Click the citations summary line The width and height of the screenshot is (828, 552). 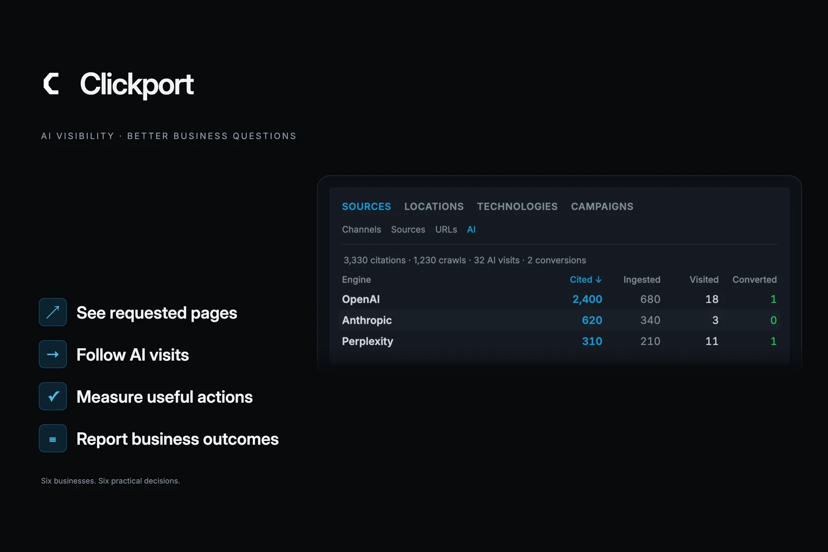pos(465,260)
